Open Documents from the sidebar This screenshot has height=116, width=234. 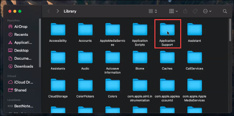[x=20, y=58]
